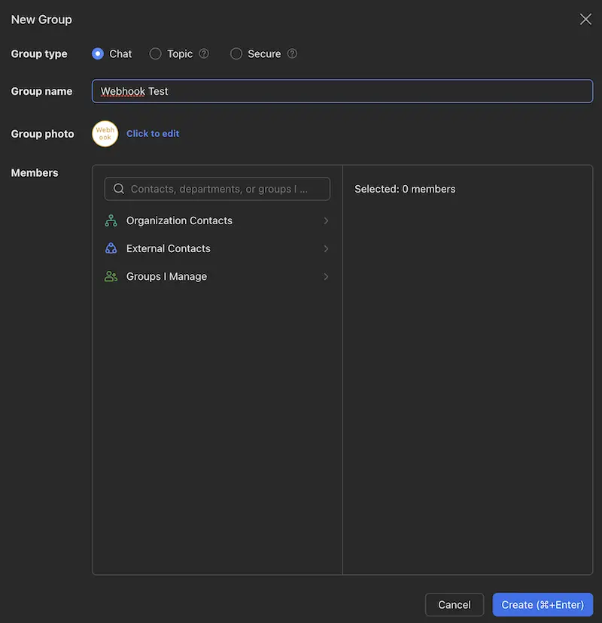The image size is (602, 623).
Task: Click the Groups I Manage people icon
Action: [x=111, y=276]
